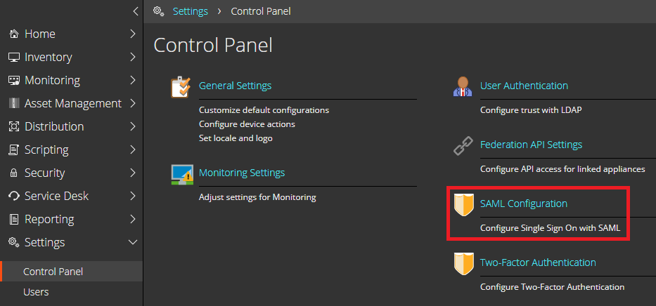The image size is (656, 306).
Task: Expand the Asset Management chevron
Action: (133, 103)
